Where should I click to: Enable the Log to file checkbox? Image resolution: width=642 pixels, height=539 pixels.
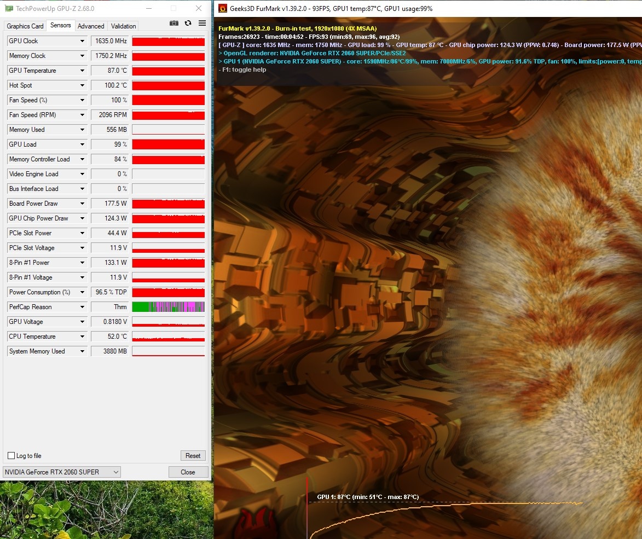coord(11,455)
